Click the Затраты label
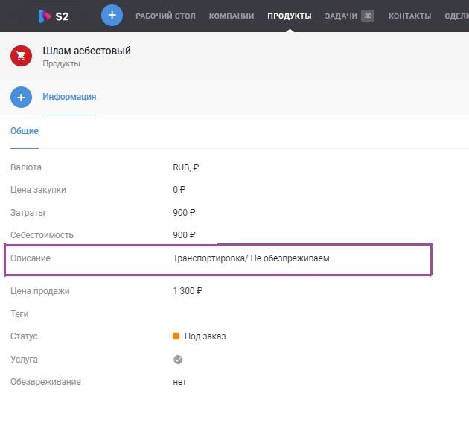Viewport: 469px width, 431px height. point(28,213)
